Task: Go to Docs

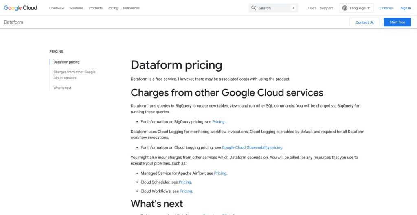Action: click(312, 8)
